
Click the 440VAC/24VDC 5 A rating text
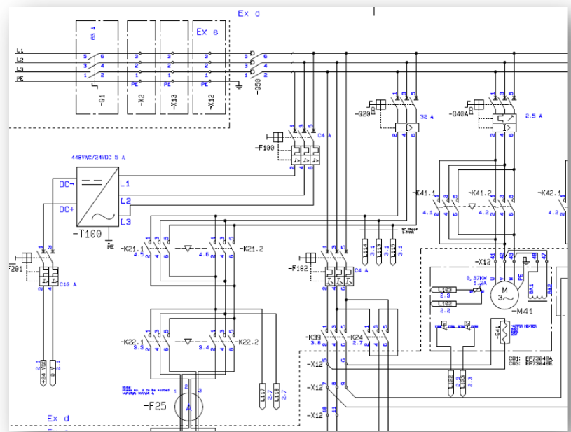(x=98, y=158)
